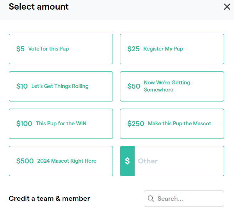Select $50 Now We're Getting Somewhere

tap(172, 87)
